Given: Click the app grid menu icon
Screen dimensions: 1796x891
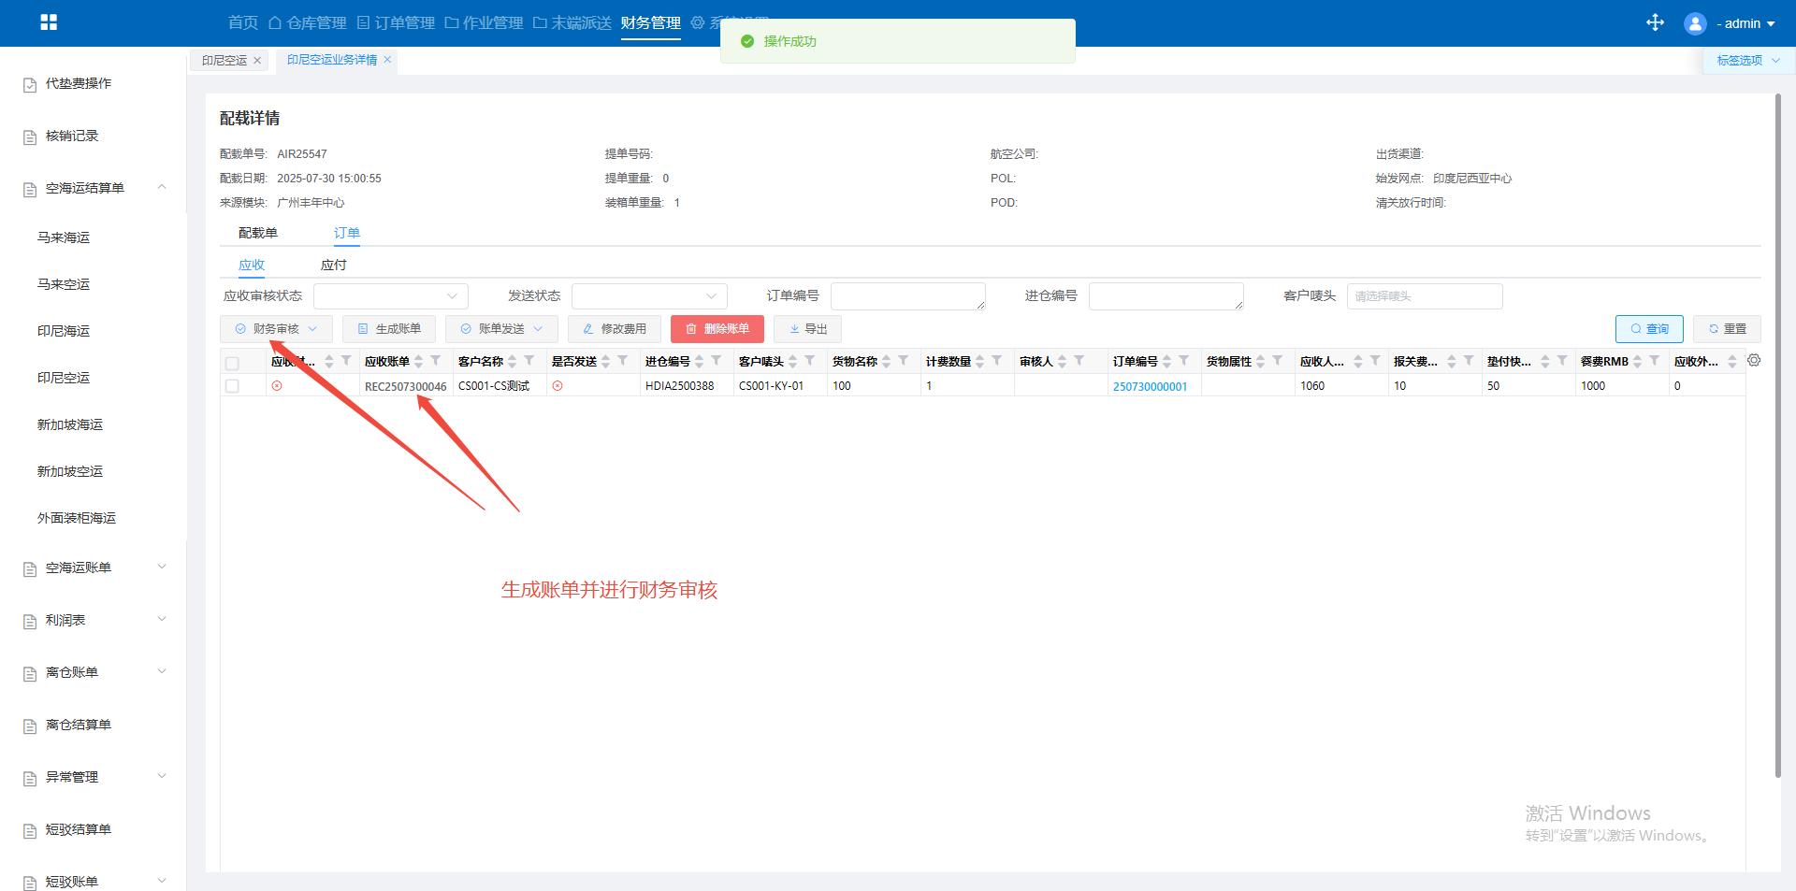Looking at the screenshot, I should (49, 22).
